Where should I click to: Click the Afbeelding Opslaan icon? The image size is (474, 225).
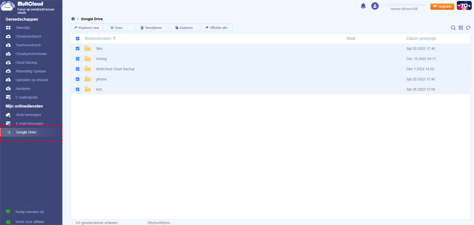coord(8,71)
